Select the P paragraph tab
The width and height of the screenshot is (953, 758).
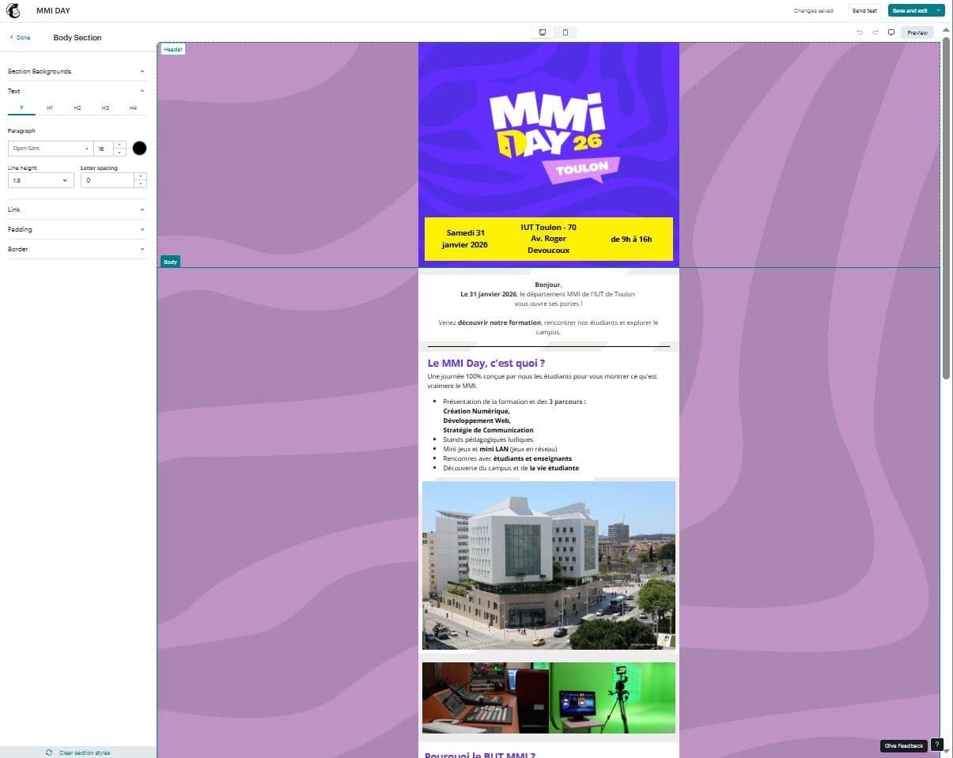[x=21, y=107]
